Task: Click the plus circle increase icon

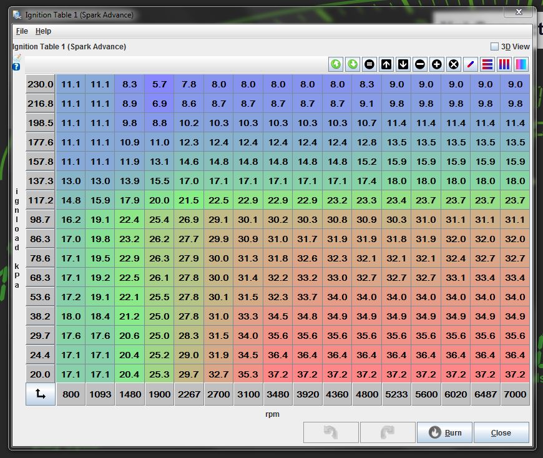Action: click(437, 64)
